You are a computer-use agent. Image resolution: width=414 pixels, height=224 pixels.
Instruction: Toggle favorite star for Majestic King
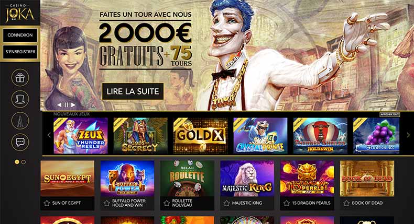[x=226, y=203]
